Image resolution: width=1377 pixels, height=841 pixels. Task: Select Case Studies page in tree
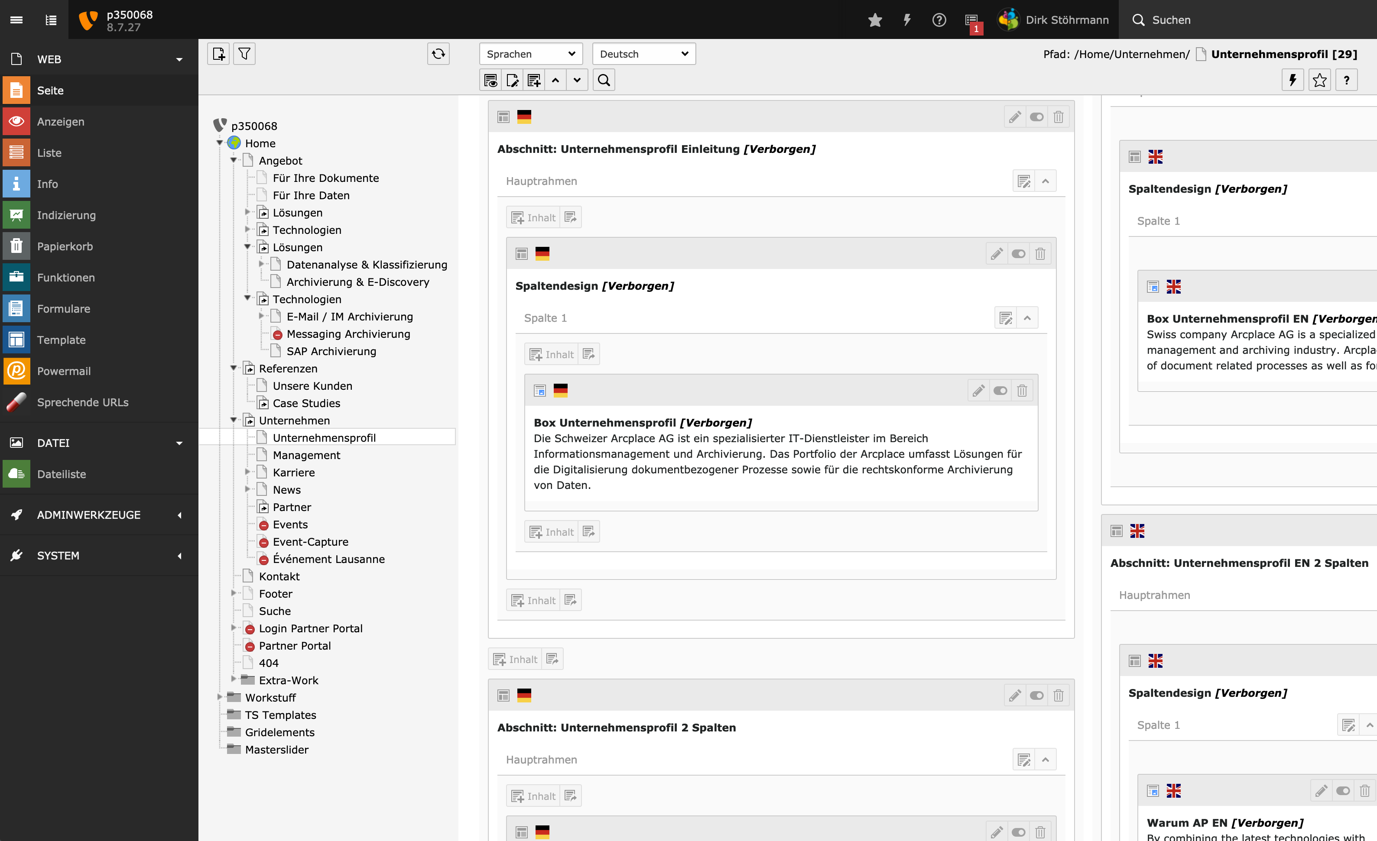click(306, 403)
